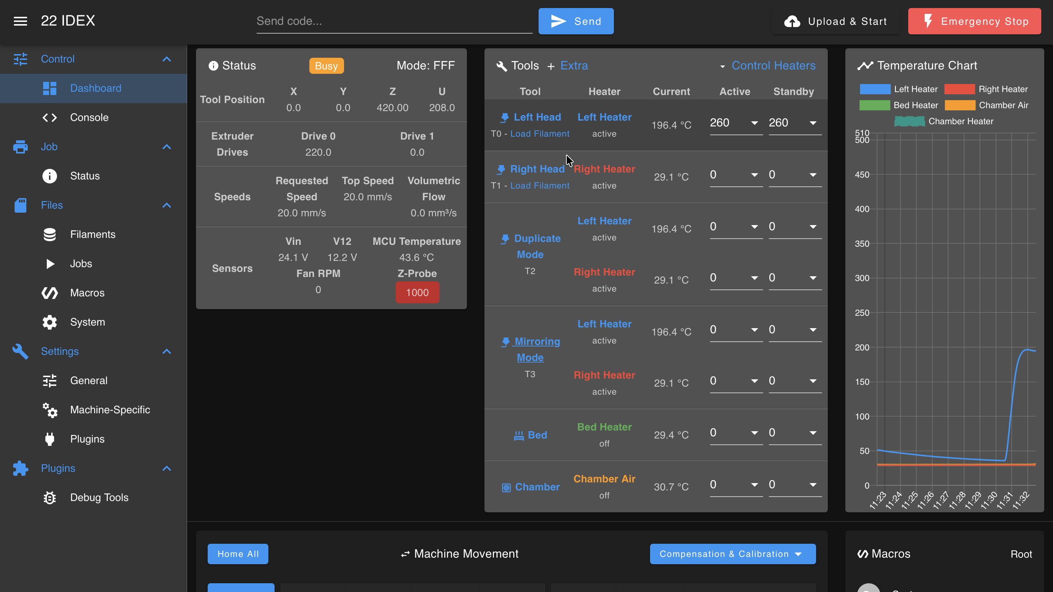The image size is (1053, 592).
Task: Click the Plugins puzzle piece icon
Action: coord(20,468)
